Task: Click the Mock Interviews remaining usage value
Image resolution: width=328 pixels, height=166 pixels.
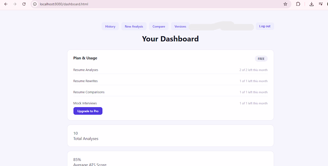Action: (253, 103)
